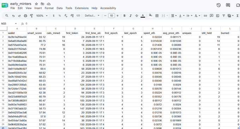Format as percent
Viewport: 240px width, 129px height.
pyautogui.click(x=60, y=16)
